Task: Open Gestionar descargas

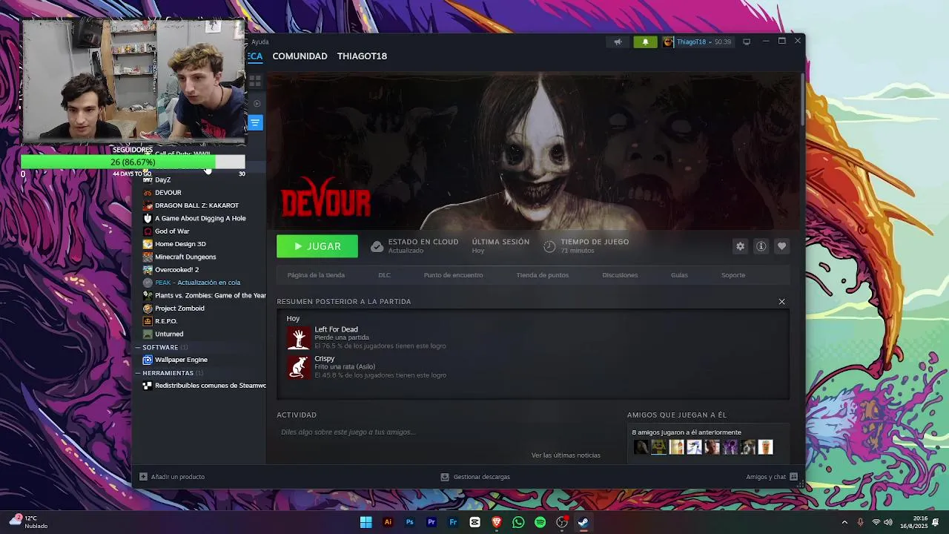Action: [x=475, y=477]
